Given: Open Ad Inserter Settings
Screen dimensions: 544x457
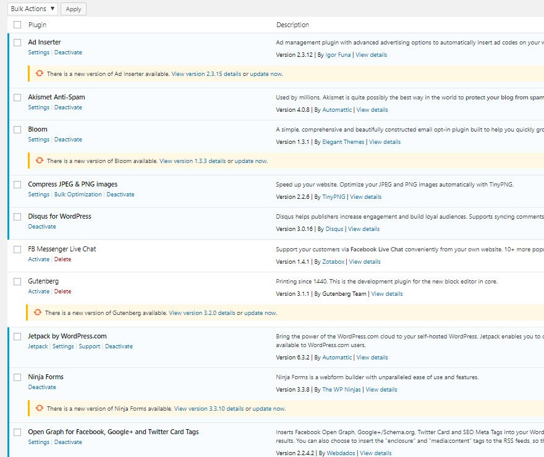Looking at the screenshot, I should (39, 52).
